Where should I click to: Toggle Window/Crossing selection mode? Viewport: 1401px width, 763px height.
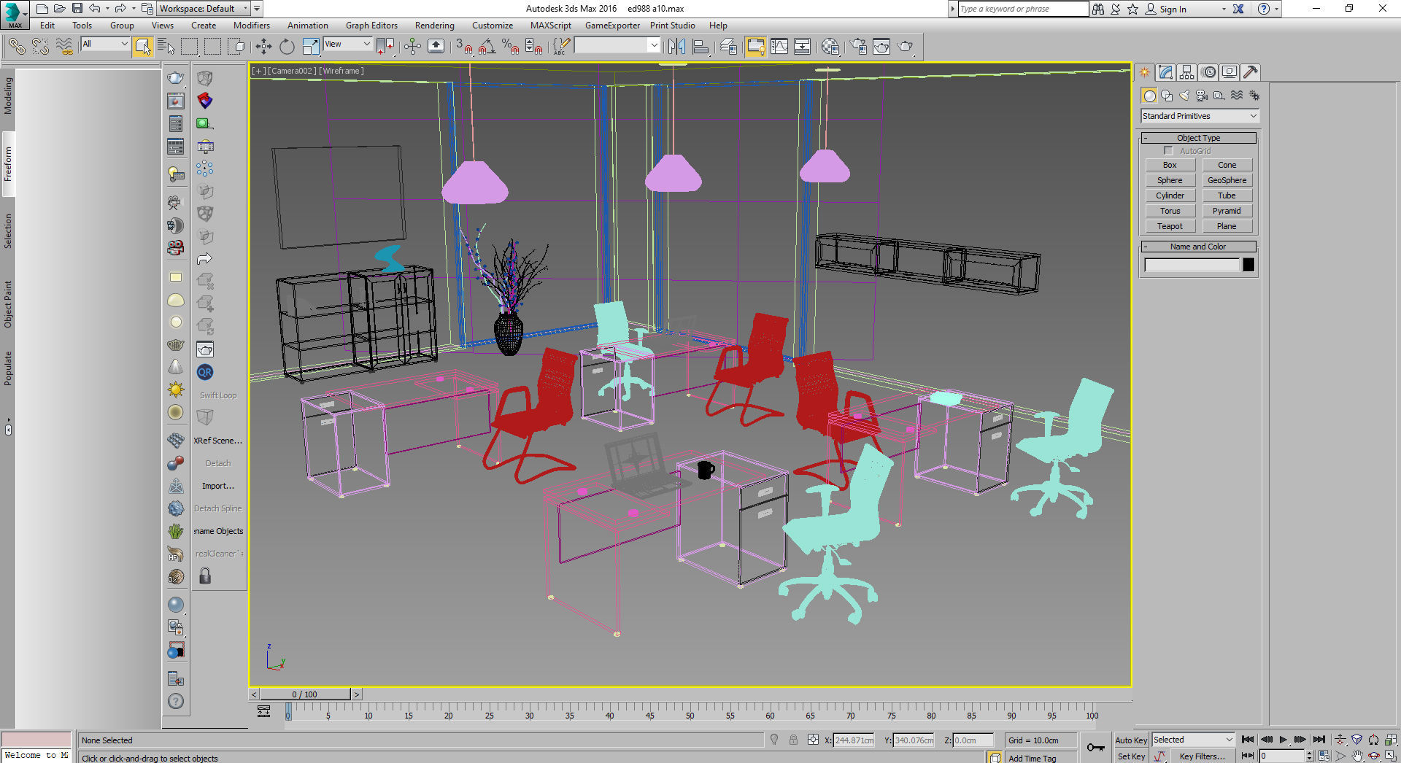[236, 47]
